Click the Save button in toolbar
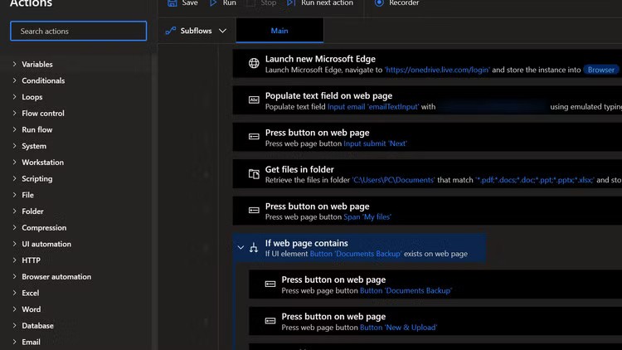Image resolution: width=622 pixels, height=350 pixels. (x=182, y=3)
